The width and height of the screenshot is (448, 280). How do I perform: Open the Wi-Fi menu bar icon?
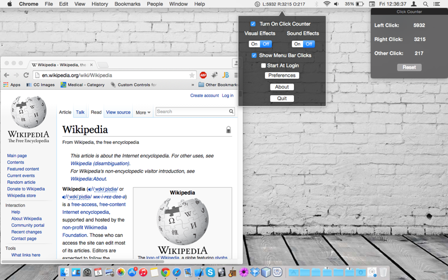point(326,4)
